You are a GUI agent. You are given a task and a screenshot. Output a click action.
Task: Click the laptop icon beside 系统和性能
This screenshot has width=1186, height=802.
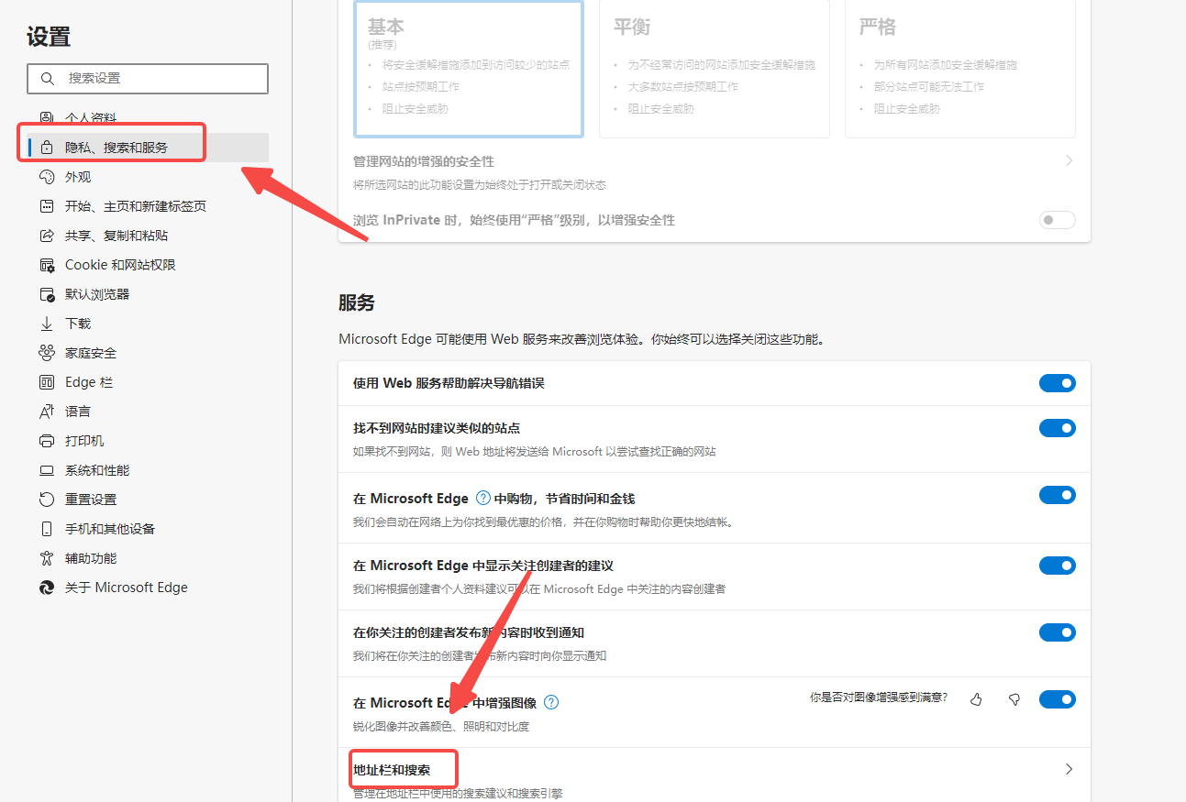[x=47, y=470]
